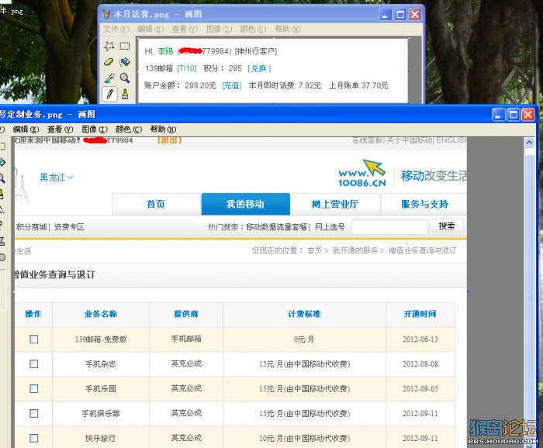Pick the Color Picker eyedropper tool
Screen dimensions: 543x448
109,78
